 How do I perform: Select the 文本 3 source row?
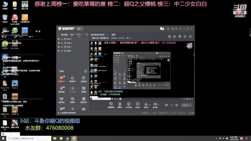pyautogui.click(x=73, y=39)
